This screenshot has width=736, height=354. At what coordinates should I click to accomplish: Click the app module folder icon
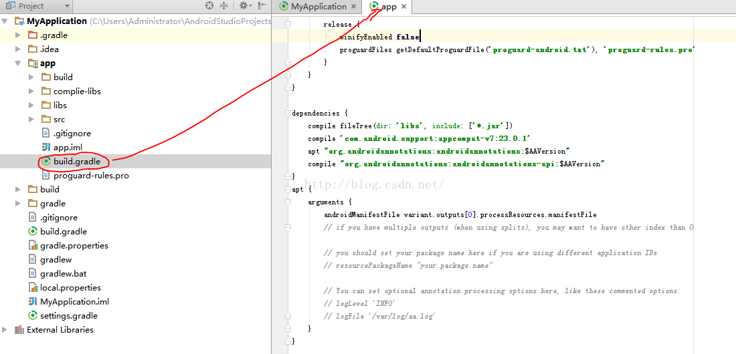click(x=33, y=63)
